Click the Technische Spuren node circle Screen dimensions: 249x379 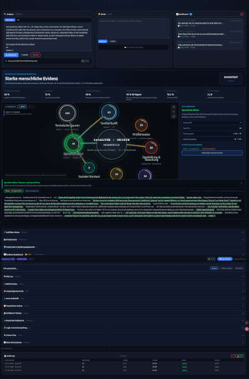pos(67,113)
